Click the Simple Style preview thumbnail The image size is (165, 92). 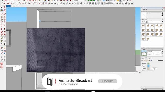(x=144, y=53)
